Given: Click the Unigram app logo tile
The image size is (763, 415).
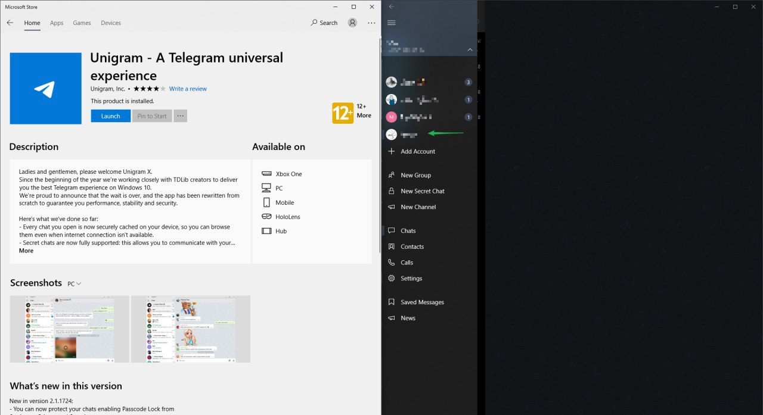Looking at the screenshot, I should pos(46,88).
